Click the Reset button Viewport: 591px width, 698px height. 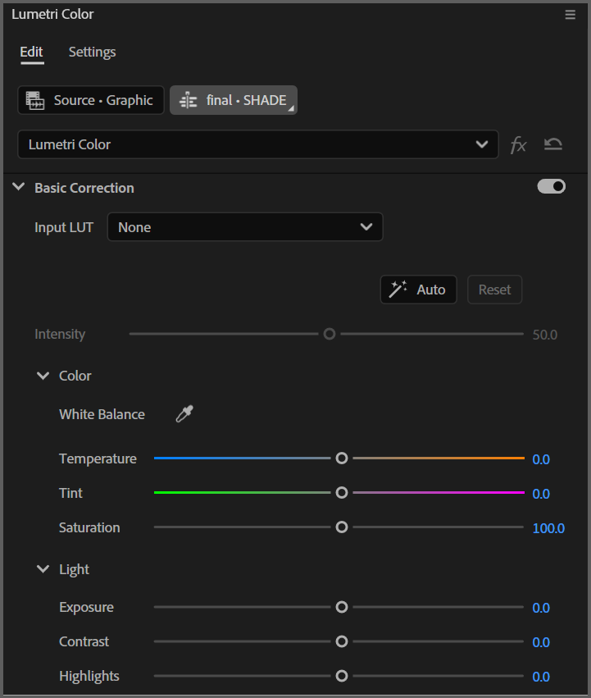[x=494, y=290]
